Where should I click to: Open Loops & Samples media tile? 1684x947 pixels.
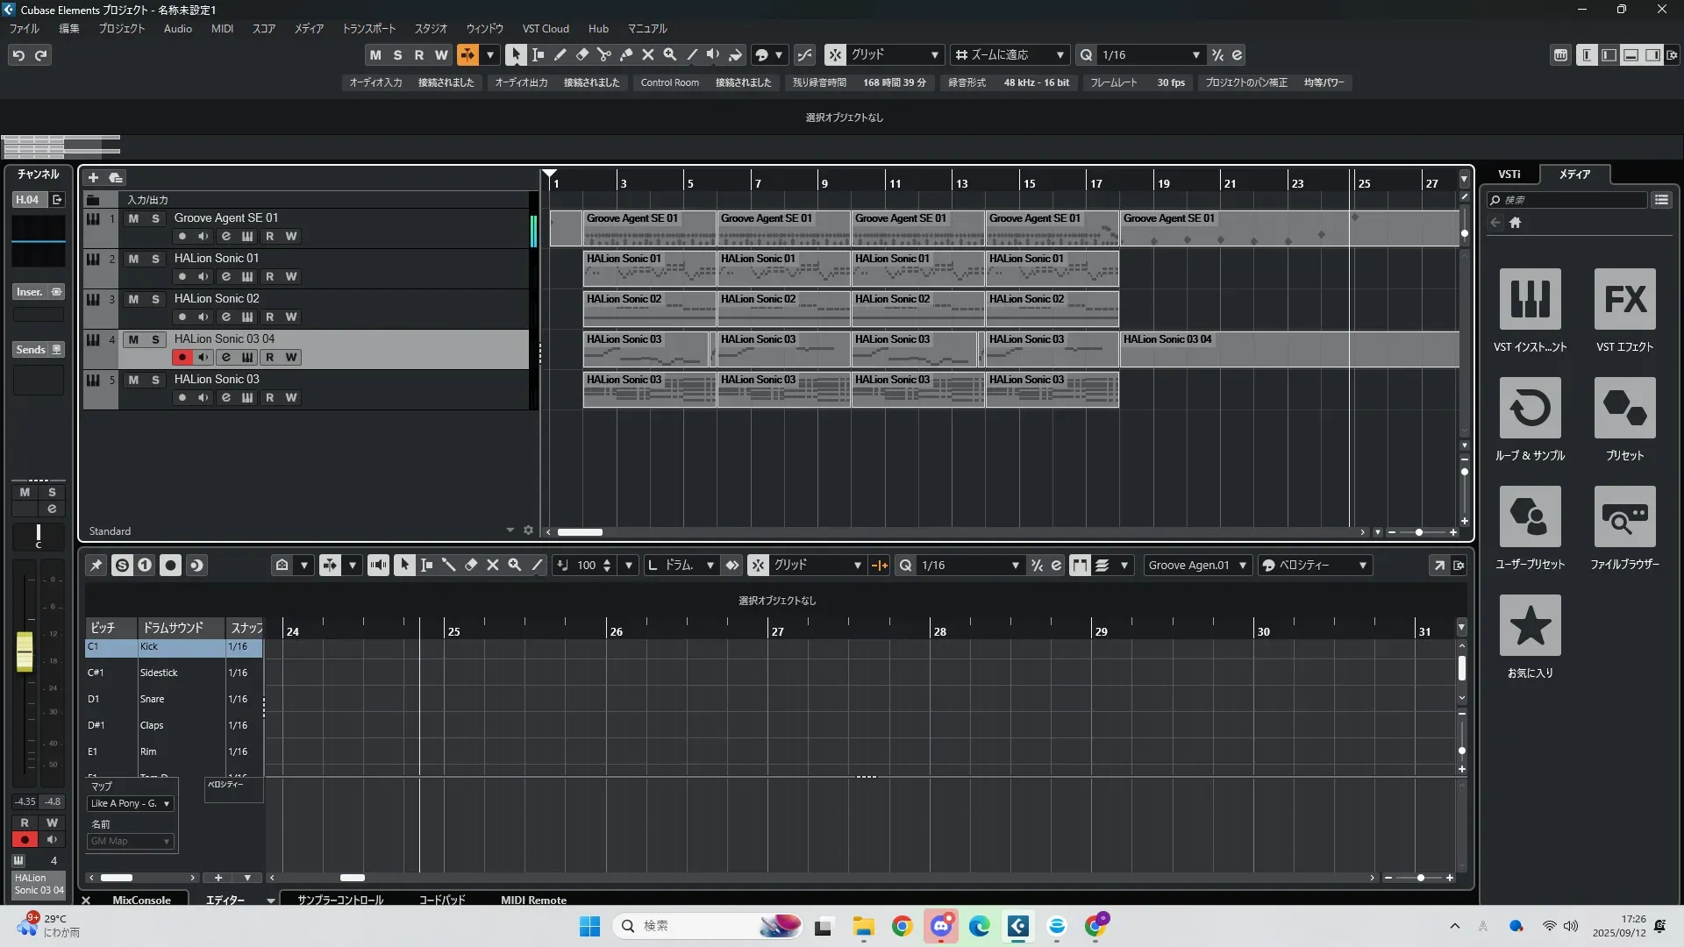coord(1530,409)
